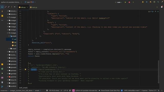
Task: Open the Python 3.11 interpreter selector
Action: click(153, 90)
